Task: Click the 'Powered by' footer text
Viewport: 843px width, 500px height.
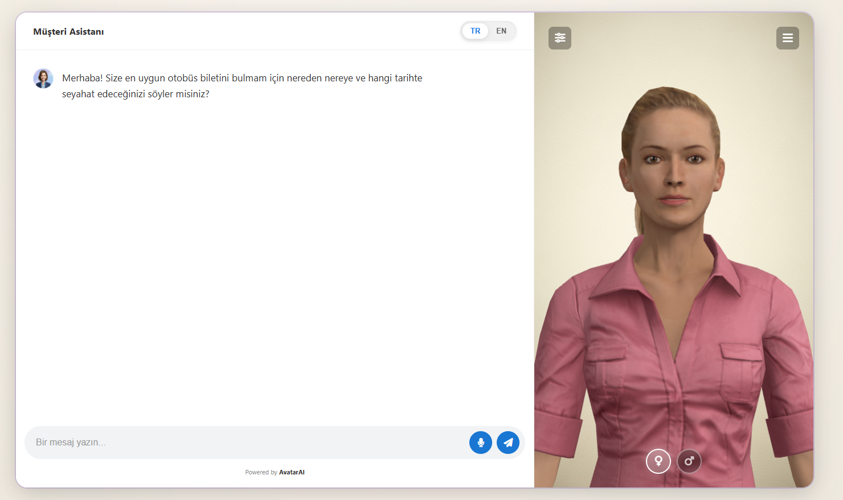Action: point(261,472)
